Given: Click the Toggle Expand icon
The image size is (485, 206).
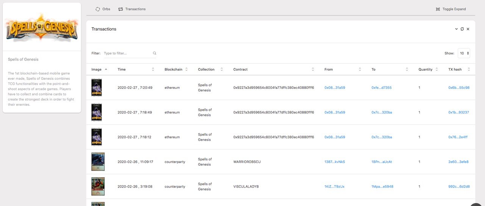Looking at the screenshot, I should pyautogui.click(x=438, y=9).
